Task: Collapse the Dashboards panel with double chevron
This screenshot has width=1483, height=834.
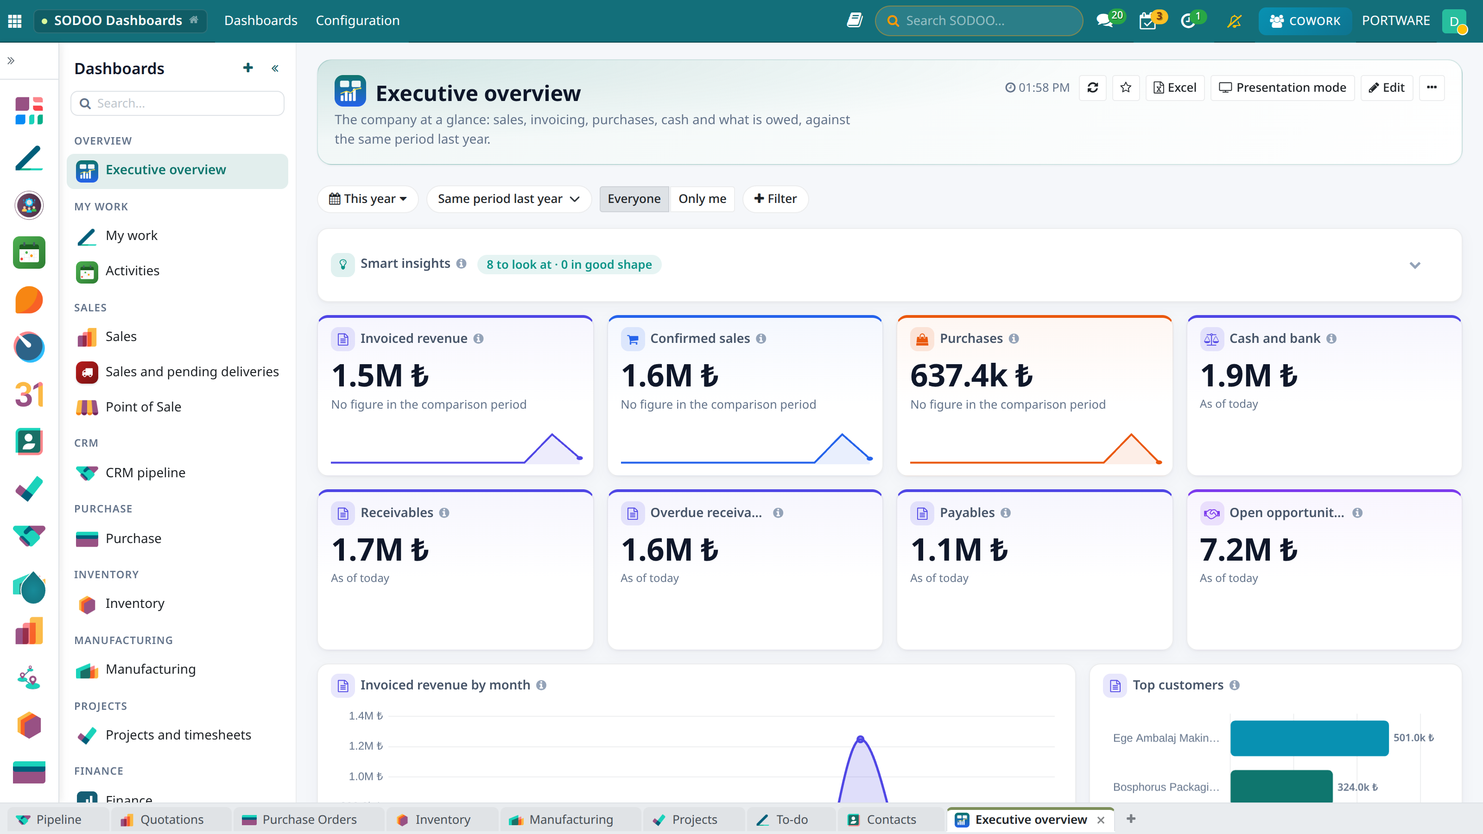Action: pyautogui.click(x=275, y=69)
